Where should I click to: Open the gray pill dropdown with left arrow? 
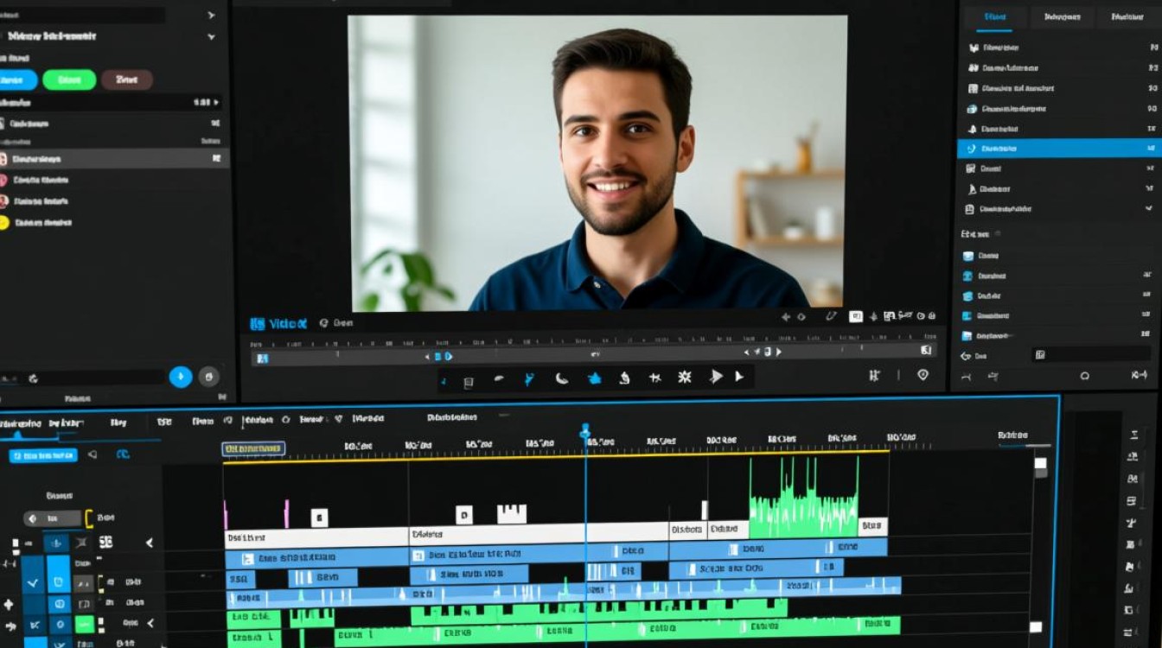click(52, 518)
